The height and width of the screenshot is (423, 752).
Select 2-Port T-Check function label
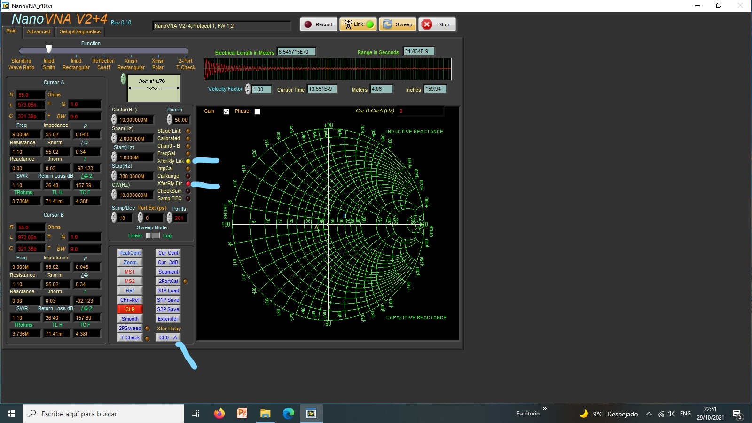[186, 64]
